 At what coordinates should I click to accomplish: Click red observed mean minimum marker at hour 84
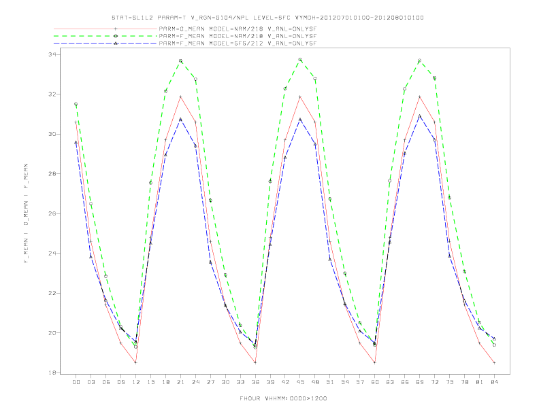tap(494, 362)
